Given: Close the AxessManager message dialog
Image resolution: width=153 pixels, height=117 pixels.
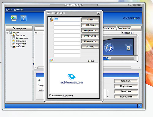Looking at the screenshot, I should click(99, 13).
